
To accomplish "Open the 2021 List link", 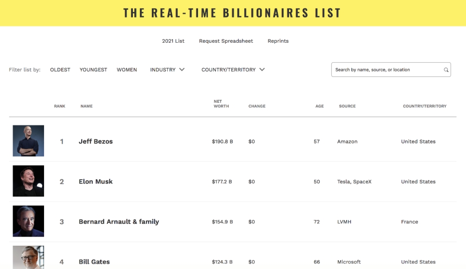I will [173, 41].
